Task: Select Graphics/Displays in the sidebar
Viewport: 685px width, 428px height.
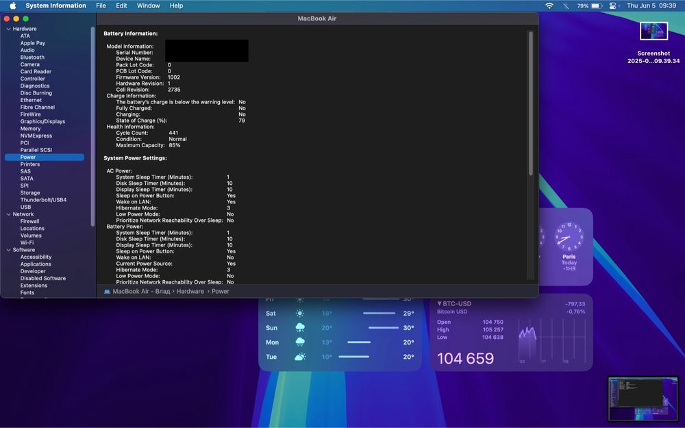Action: (42, 121)
